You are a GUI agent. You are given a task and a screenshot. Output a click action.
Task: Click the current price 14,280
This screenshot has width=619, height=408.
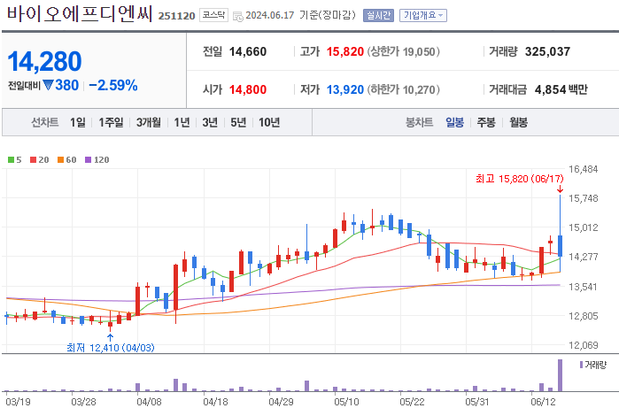44,62
